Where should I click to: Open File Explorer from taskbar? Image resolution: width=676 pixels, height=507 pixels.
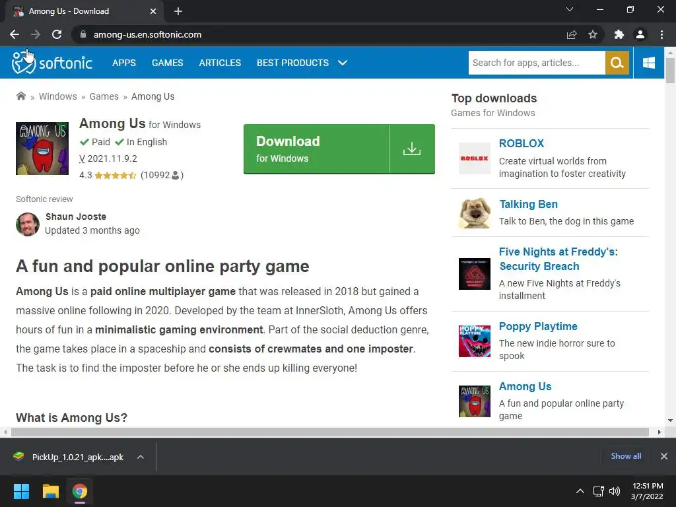point(50,491)
